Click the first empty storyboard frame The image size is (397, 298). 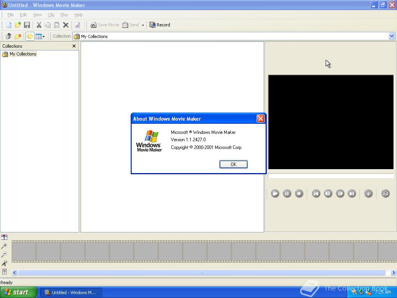tap(24, 251)
